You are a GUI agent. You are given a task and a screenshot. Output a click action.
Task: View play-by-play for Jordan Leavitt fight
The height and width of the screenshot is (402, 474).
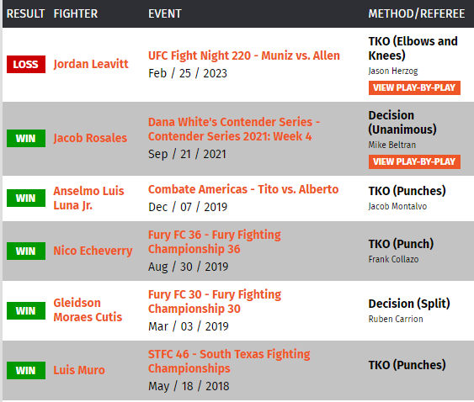pyautogui.click(x=414, y=87)
